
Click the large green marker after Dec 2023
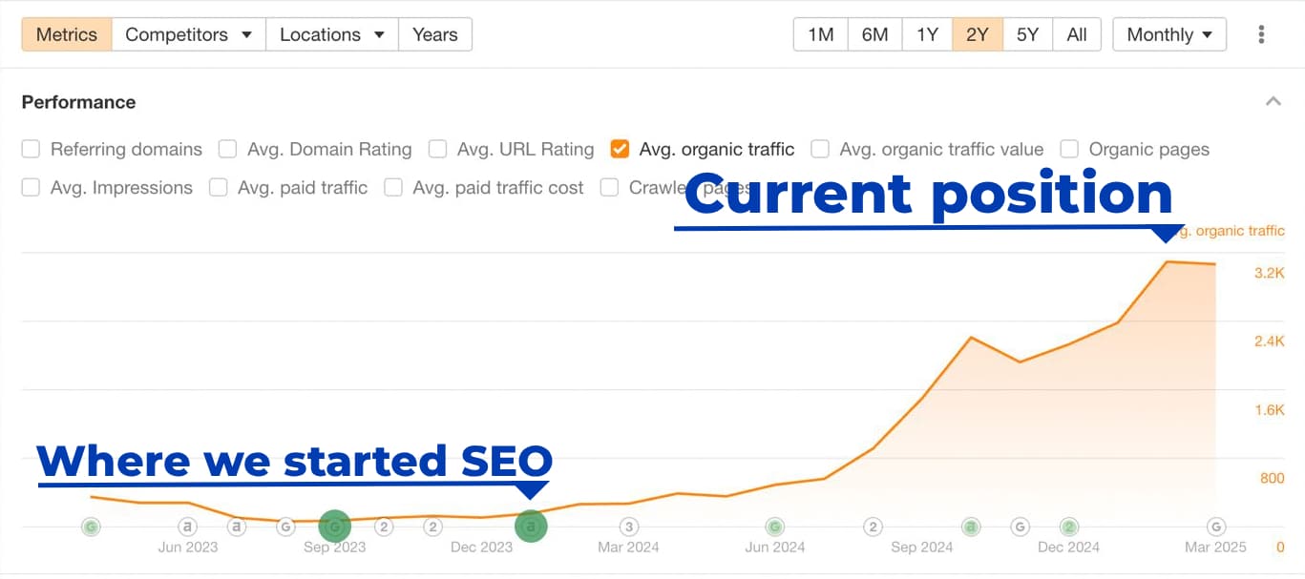[531, 526]
